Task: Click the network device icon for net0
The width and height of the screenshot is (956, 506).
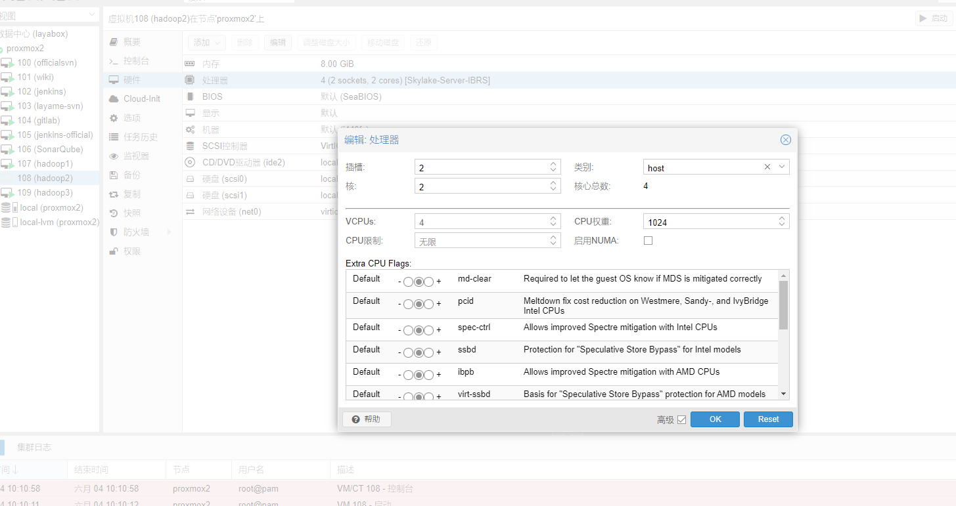Action: 190,211
